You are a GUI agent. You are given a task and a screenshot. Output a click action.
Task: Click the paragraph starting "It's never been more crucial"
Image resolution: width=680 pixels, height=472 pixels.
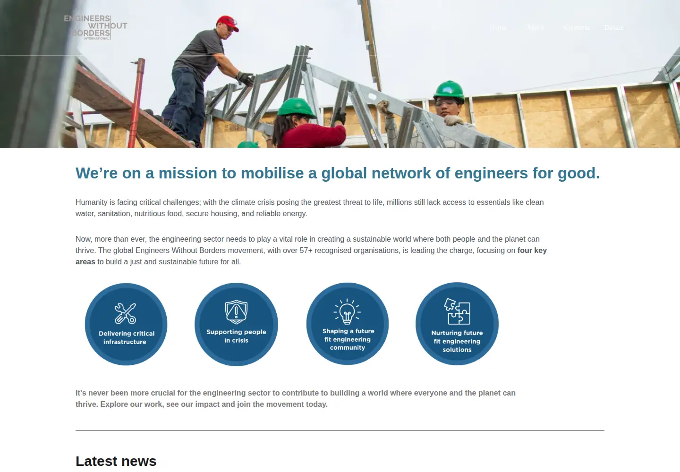(296, 398)
